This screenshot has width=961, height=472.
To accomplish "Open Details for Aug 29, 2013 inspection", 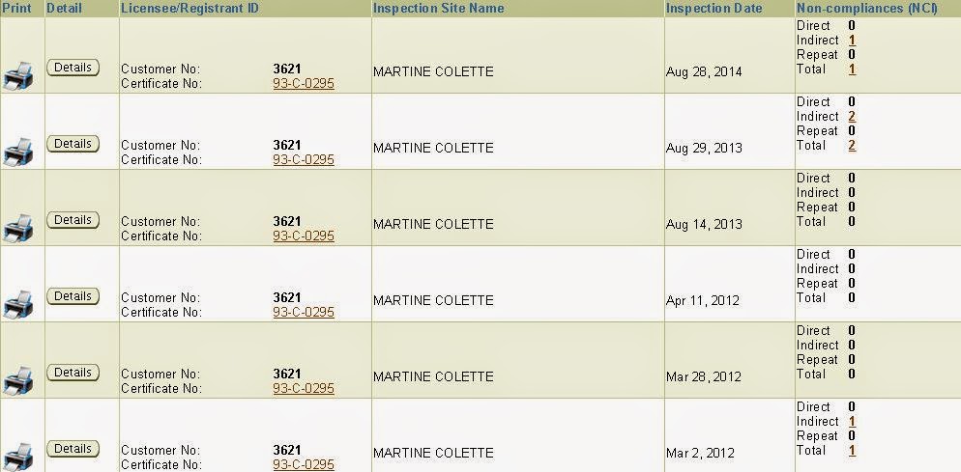I will click(x=73, y=144).
